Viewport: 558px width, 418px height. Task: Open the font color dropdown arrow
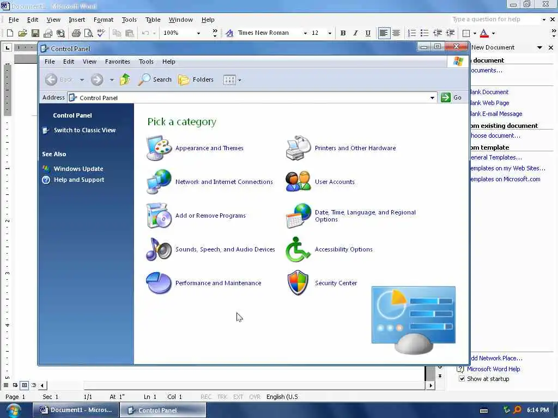pos(493,33)
